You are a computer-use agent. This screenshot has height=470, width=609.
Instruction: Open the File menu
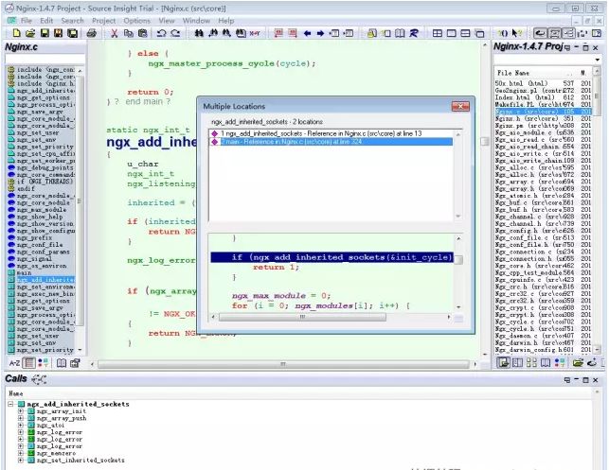(27, 21)
